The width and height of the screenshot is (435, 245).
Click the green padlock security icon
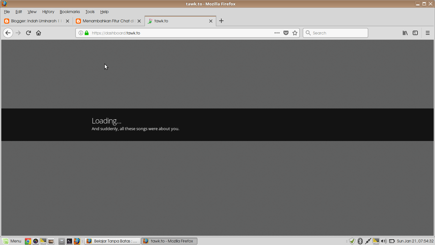click(87, 33)
